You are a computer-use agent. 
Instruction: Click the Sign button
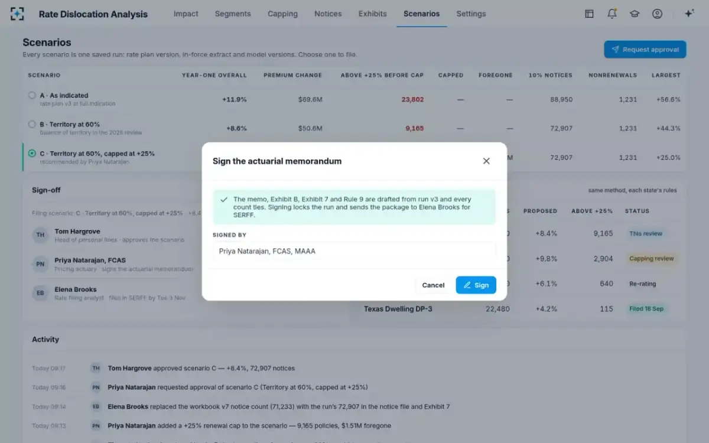click(x=476, y=285)
